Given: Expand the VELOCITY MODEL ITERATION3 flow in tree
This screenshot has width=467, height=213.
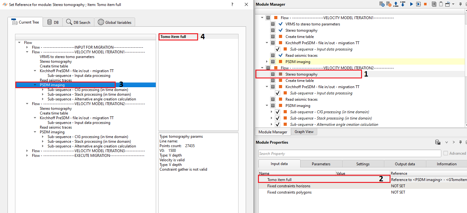Looking at the screenshot, I should pyautogui.click(x=27, y=151).
